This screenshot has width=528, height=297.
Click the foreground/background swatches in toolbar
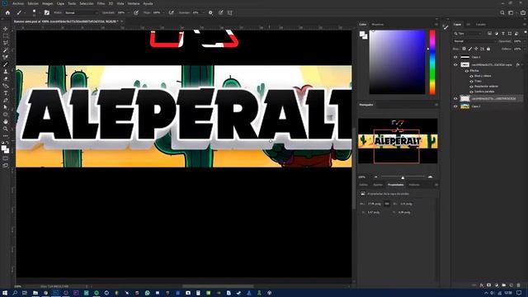pyautogui.click(x=5, y=149)
